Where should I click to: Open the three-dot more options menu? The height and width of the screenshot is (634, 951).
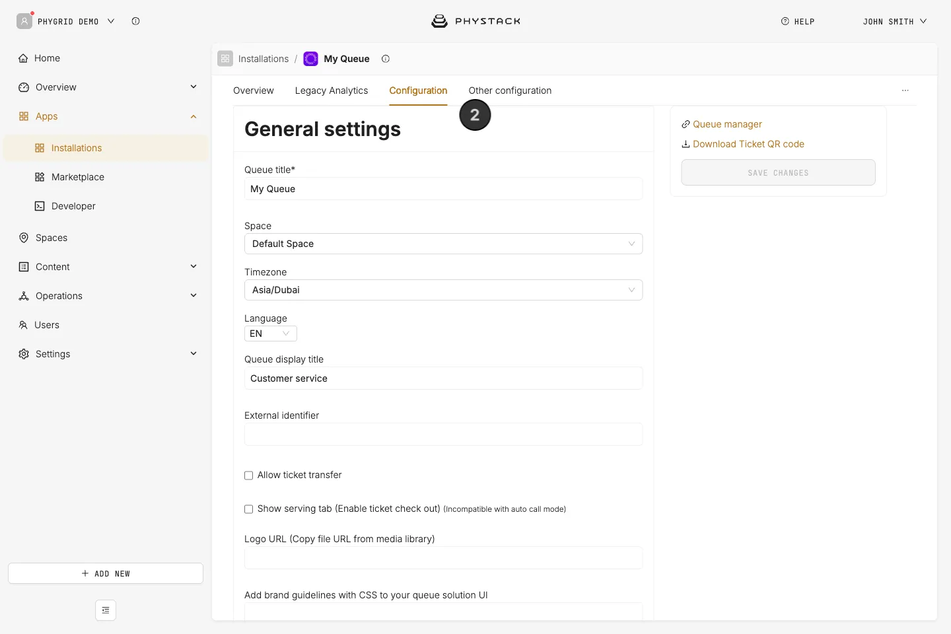coord(905,90)
